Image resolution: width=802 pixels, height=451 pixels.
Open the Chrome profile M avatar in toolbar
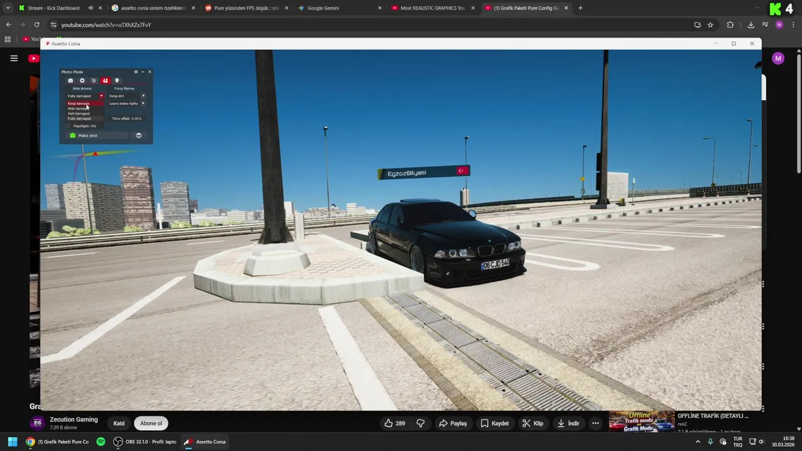(779, 24)
